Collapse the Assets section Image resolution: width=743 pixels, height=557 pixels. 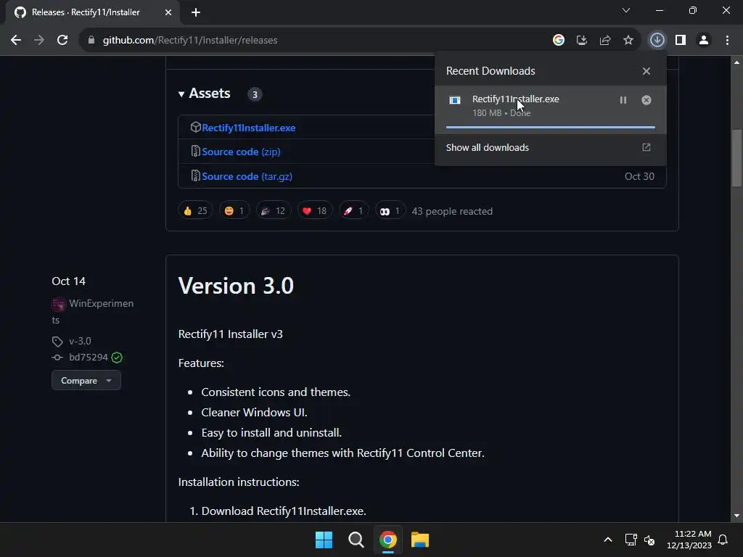tap(205, 94)
